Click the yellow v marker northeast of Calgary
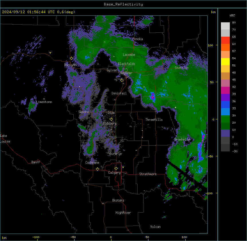 tap(123, 167)
